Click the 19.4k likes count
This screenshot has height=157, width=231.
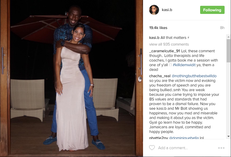(158, 28)
